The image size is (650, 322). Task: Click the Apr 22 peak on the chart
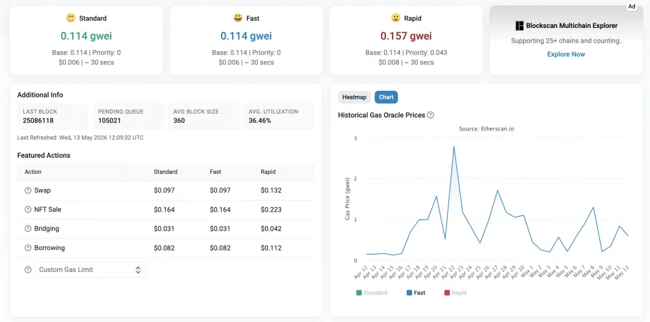pos(454,146)
